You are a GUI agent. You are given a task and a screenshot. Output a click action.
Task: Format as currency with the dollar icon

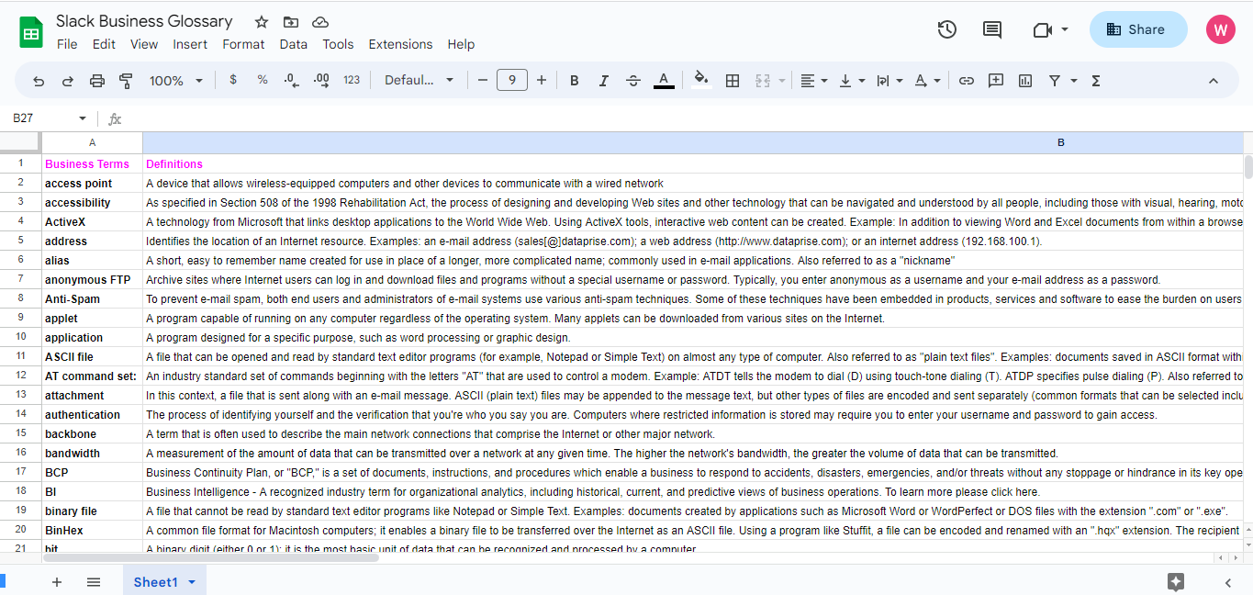[233, 81]
